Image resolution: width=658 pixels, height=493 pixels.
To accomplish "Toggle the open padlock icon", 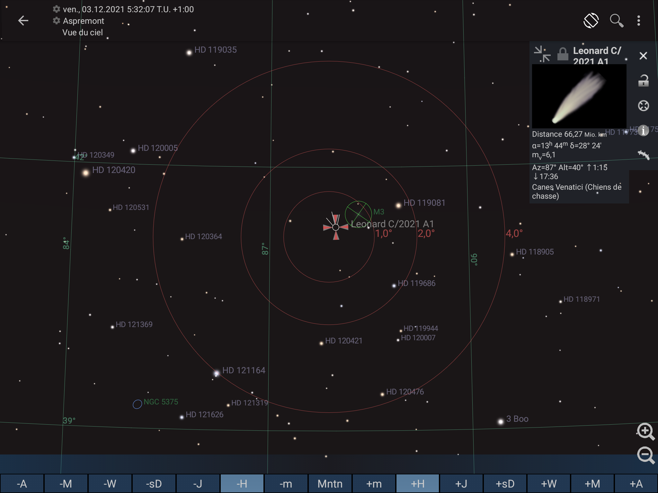I will (643, 81).
